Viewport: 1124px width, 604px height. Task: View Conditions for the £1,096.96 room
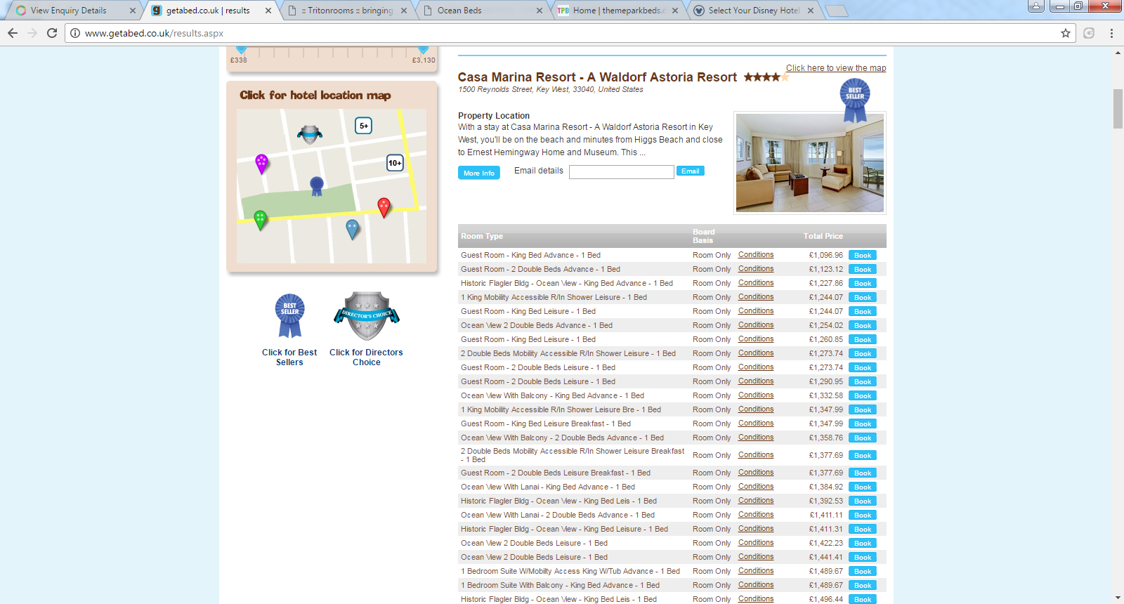[756, 255]
